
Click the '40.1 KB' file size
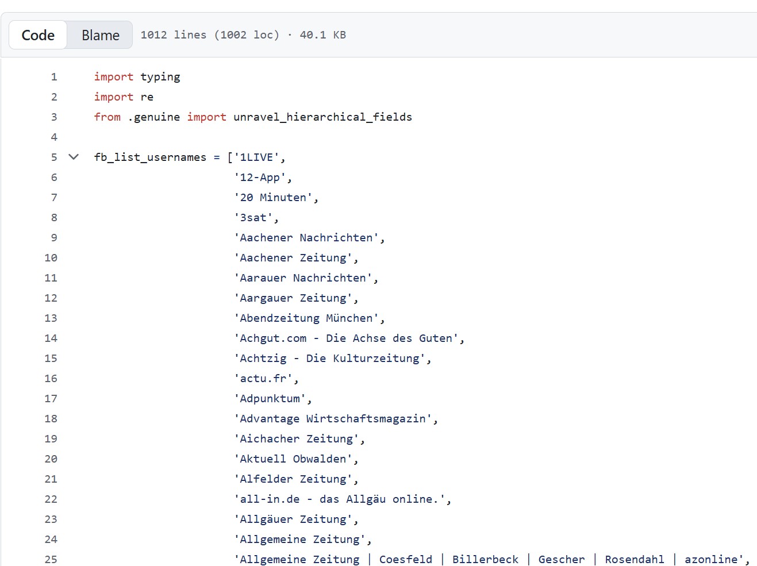(x=323, y=35)
